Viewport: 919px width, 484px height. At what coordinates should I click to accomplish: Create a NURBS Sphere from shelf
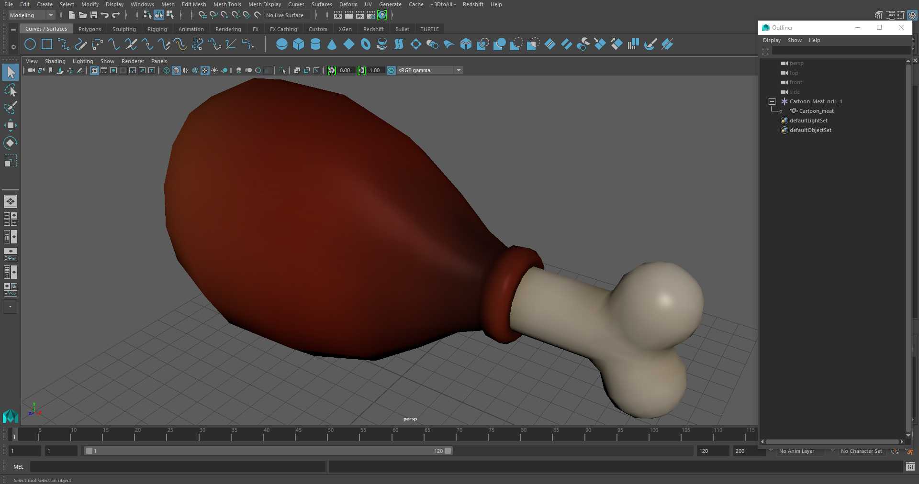tap(282, 44)
